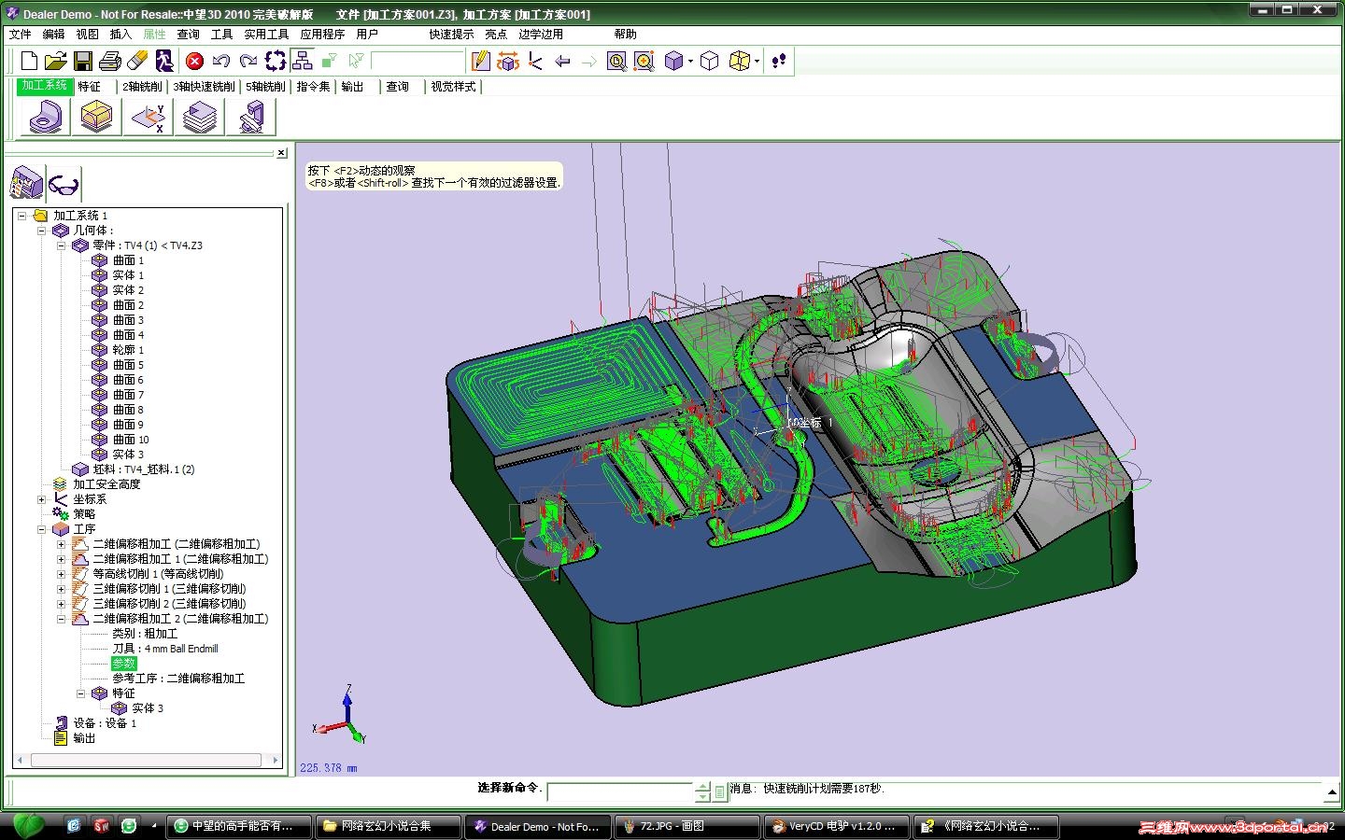Select the 轮廓 1 tree item
This screenshot has height=840, width=1345.
click(x=128, y=350)
